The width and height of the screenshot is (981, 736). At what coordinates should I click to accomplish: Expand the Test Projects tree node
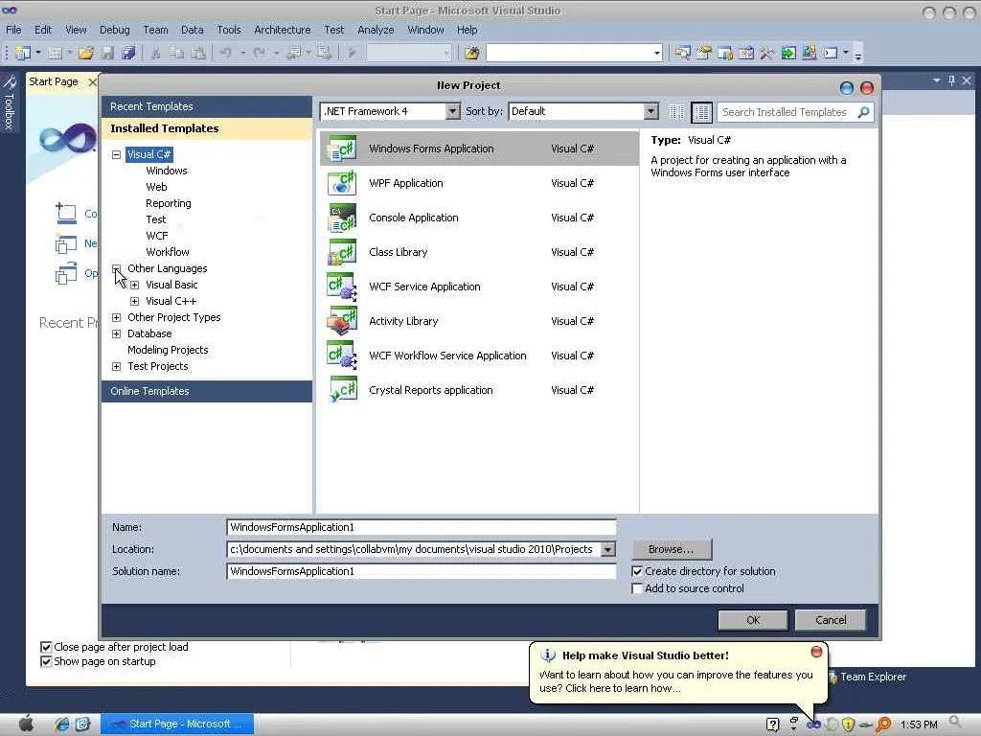click(116, 366)
